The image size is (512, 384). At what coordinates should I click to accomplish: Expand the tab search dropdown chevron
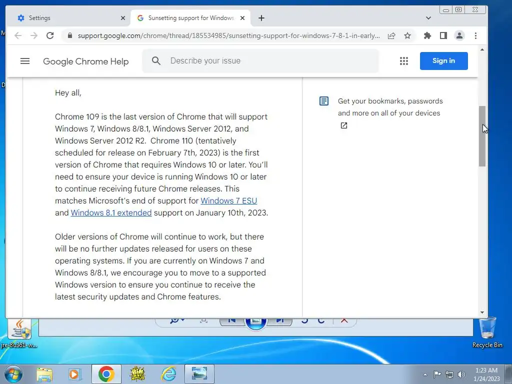coord(428,18)
